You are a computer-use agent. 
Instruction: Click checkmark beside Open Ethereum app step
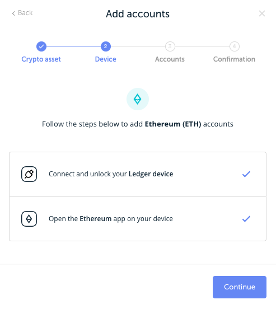tap(246, 219)
